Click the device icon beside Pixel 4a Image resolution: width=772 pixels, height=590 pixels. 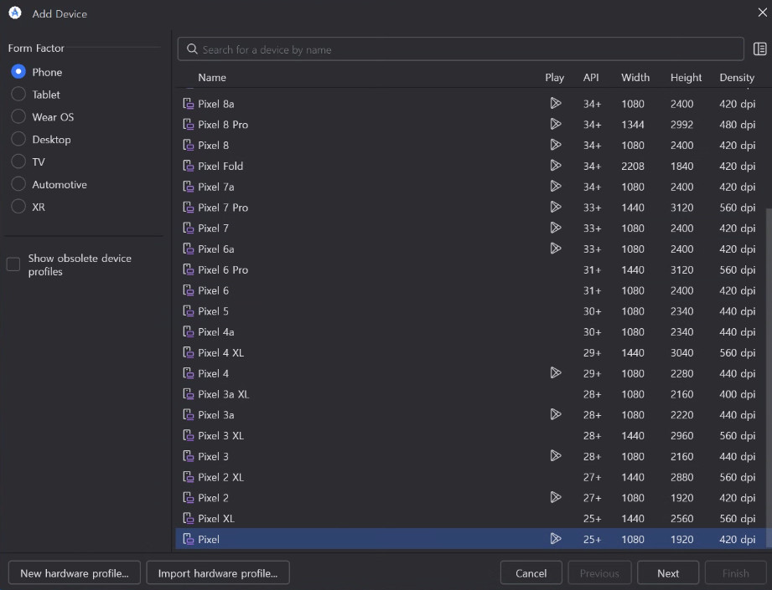click(188, 331)
